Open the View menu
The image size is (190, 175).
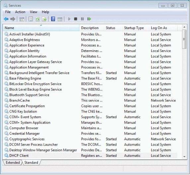coord(33,12)
